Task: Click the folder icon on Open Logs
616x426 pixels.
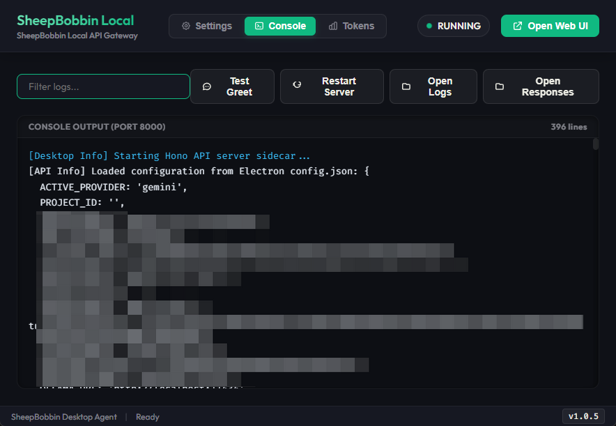Action: click(406, 86)
